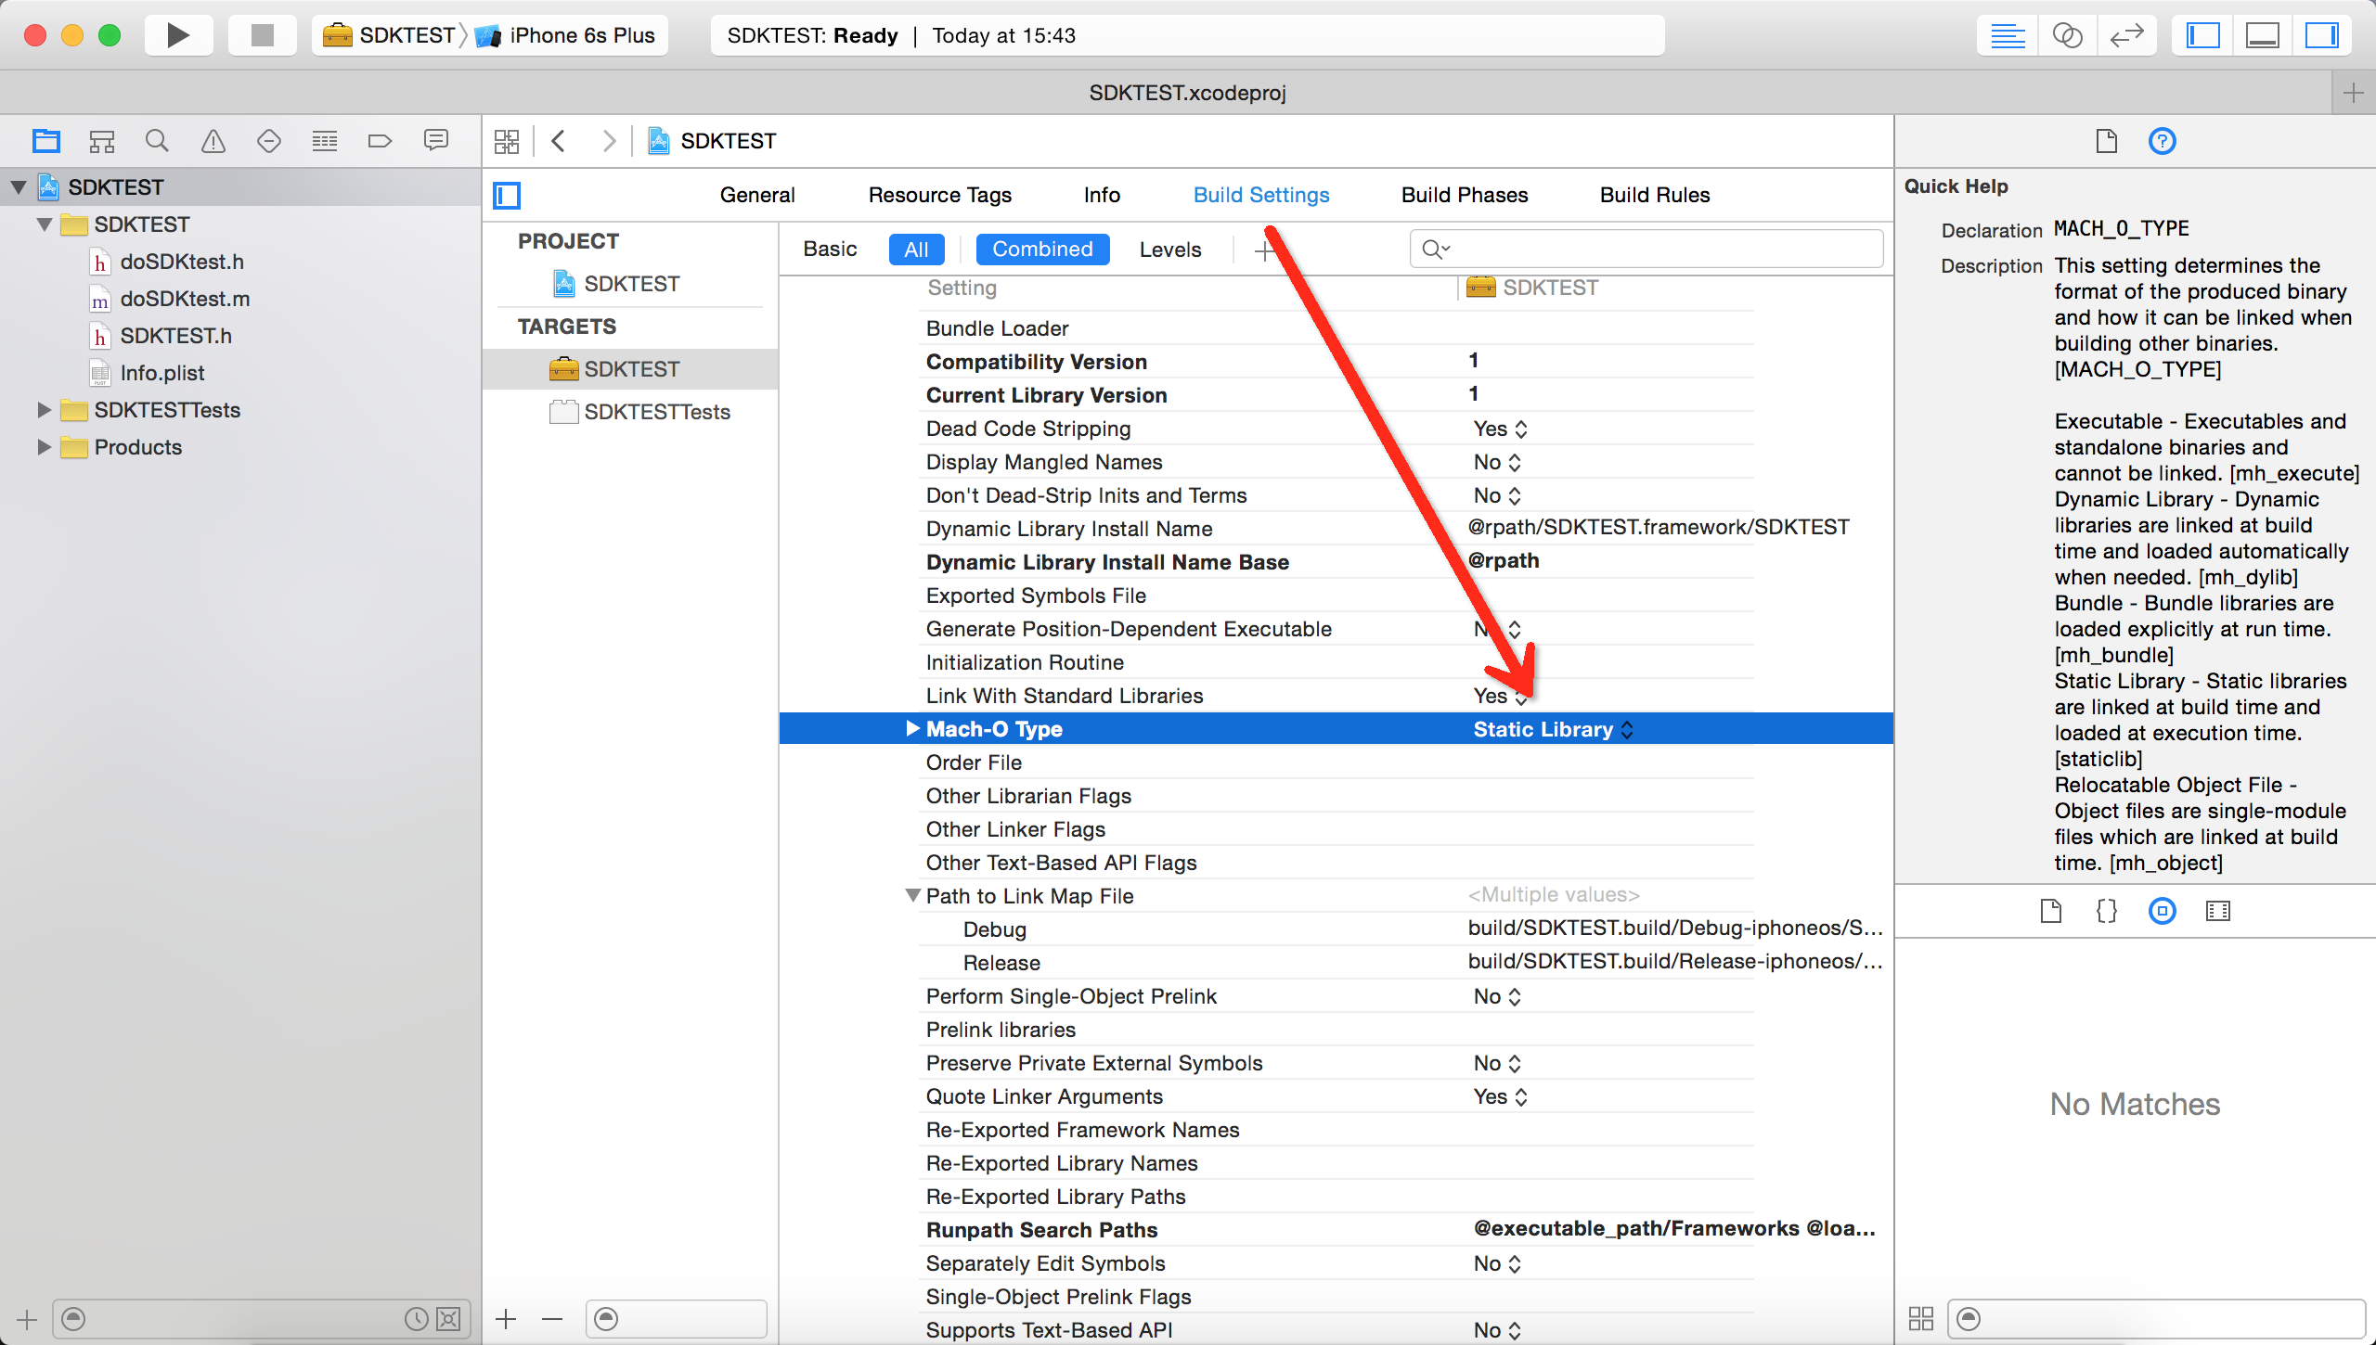Open the Object library
The image size is (2376, 1345).
[x=2163, y=911]
